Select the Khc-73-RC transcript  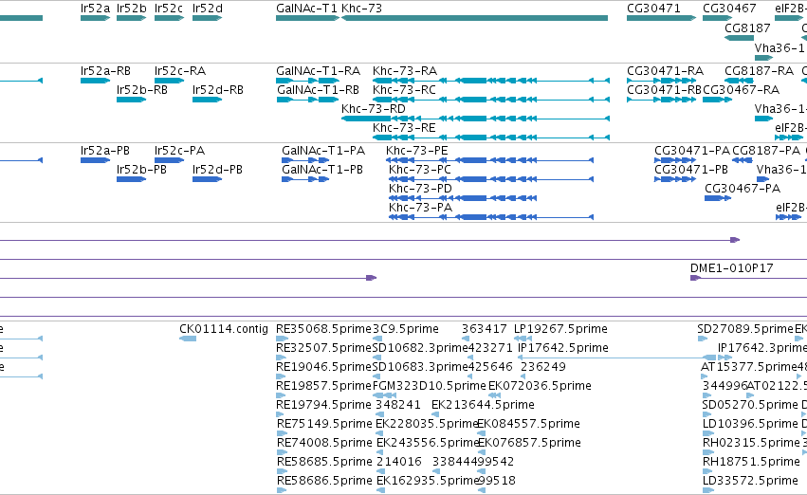click(491, 100)
